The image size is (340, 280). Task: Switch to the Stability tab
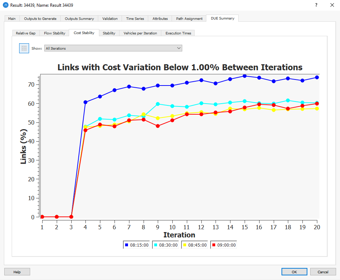click(109, 33)
